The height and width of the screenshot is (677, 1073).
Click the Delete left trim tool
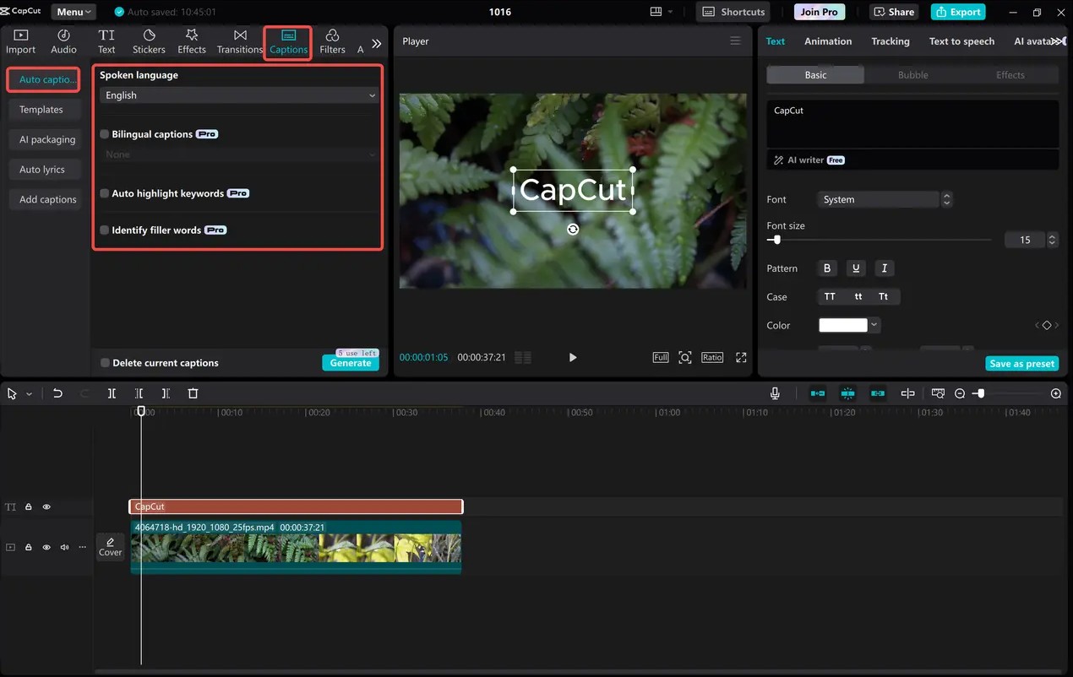(x=139, y=393)
